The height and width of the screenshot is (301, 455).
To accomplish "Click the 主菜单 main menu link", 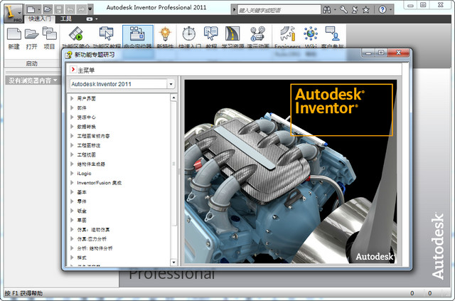I will pyautogui.click(x=85, y=70).
